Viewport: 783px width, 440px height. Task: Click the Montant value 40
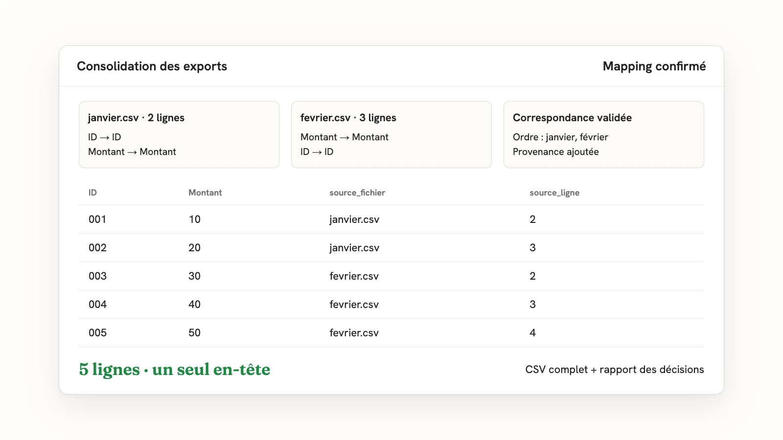[195, 305]
